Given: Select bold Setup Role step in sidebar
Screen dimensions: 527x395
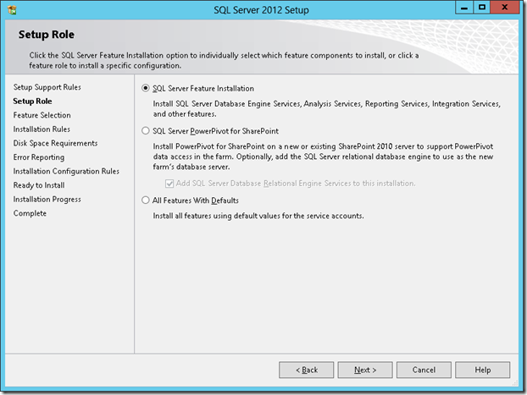Looking at the screenshot, I should coord(32,101).
